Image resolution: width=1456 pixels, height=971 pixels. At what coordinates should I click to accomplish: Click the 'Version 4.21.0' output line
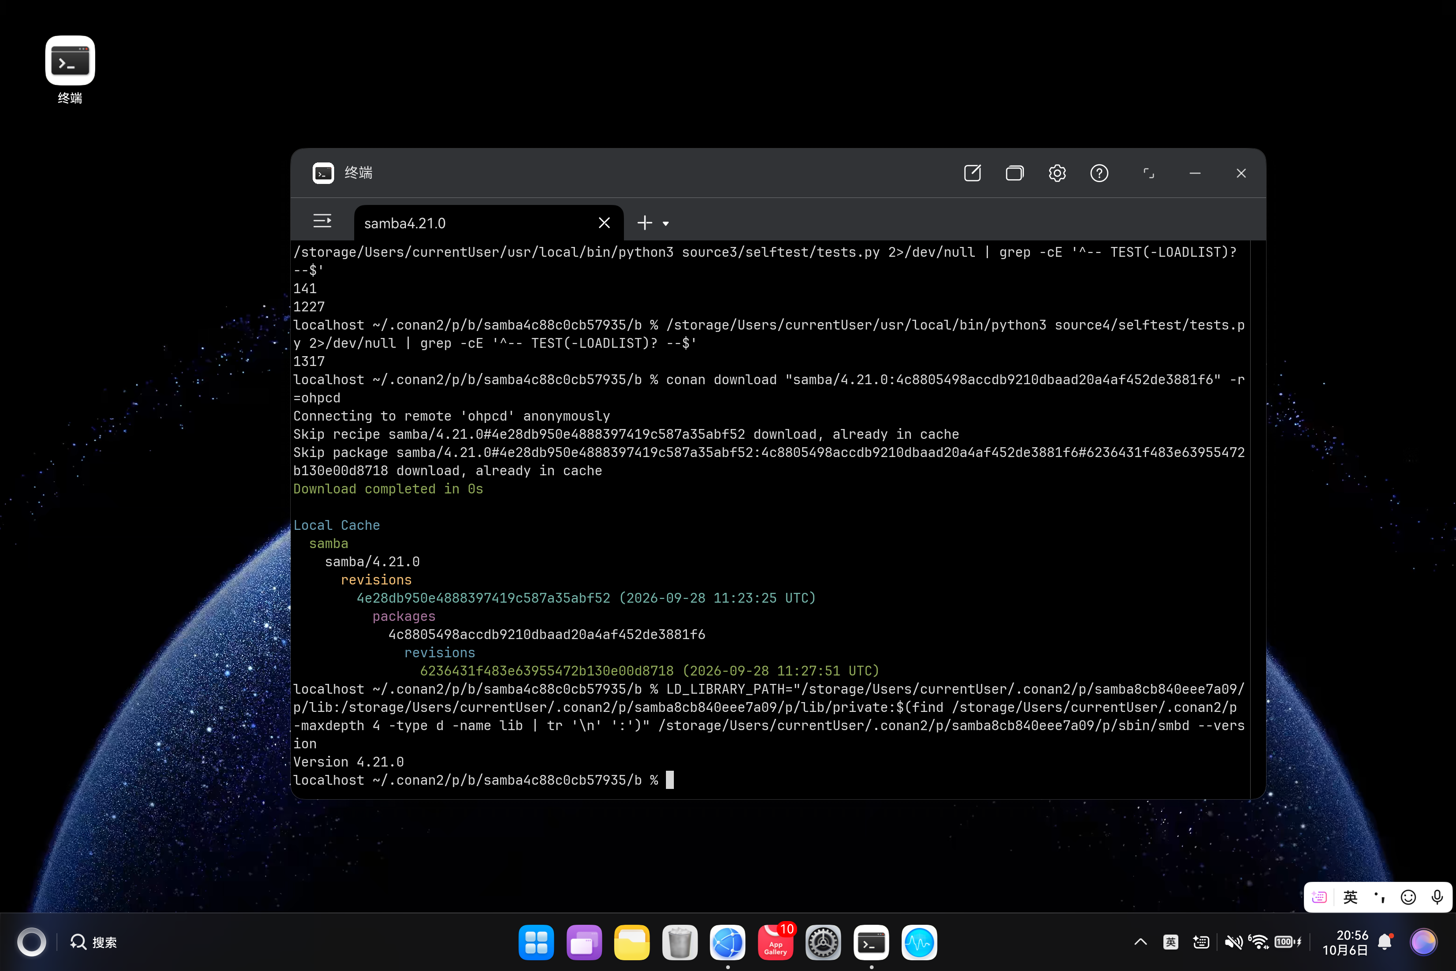(x=349, y=762)
